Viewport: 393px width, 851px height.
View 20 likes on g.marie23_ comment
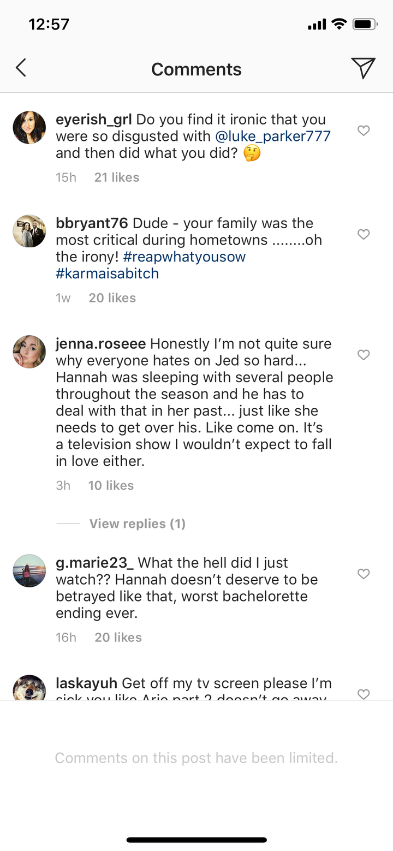click(118, 637)
